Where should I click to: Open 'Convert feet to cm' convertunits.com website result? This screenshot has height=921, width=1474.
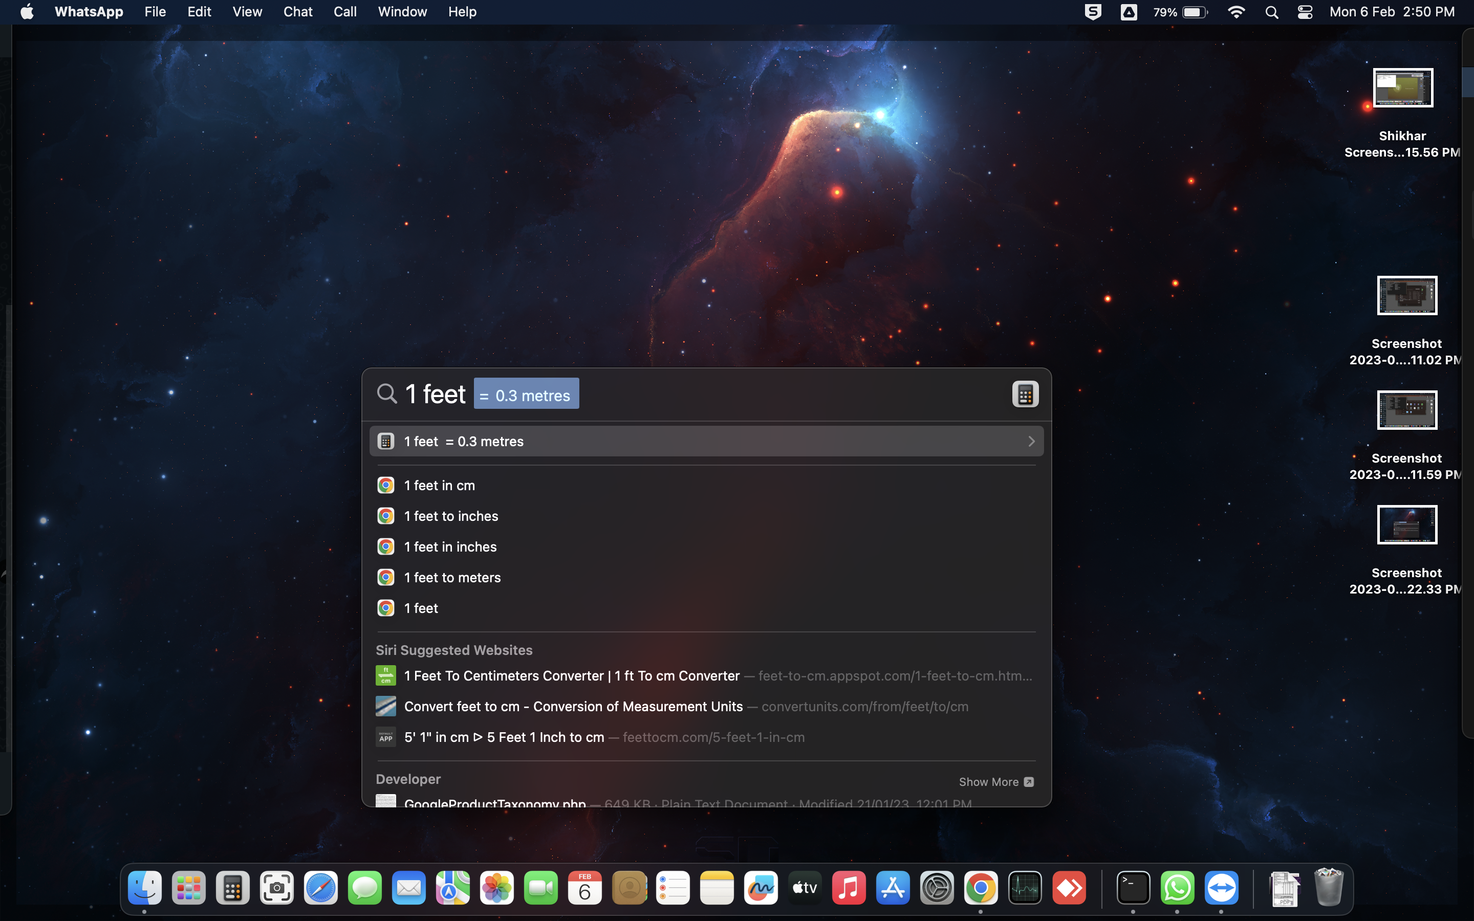573,707
